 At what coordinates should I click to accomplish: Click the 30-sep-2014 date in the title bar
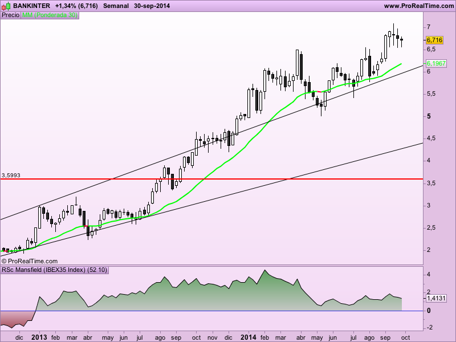pyautogui.click(x=152, y=6)
